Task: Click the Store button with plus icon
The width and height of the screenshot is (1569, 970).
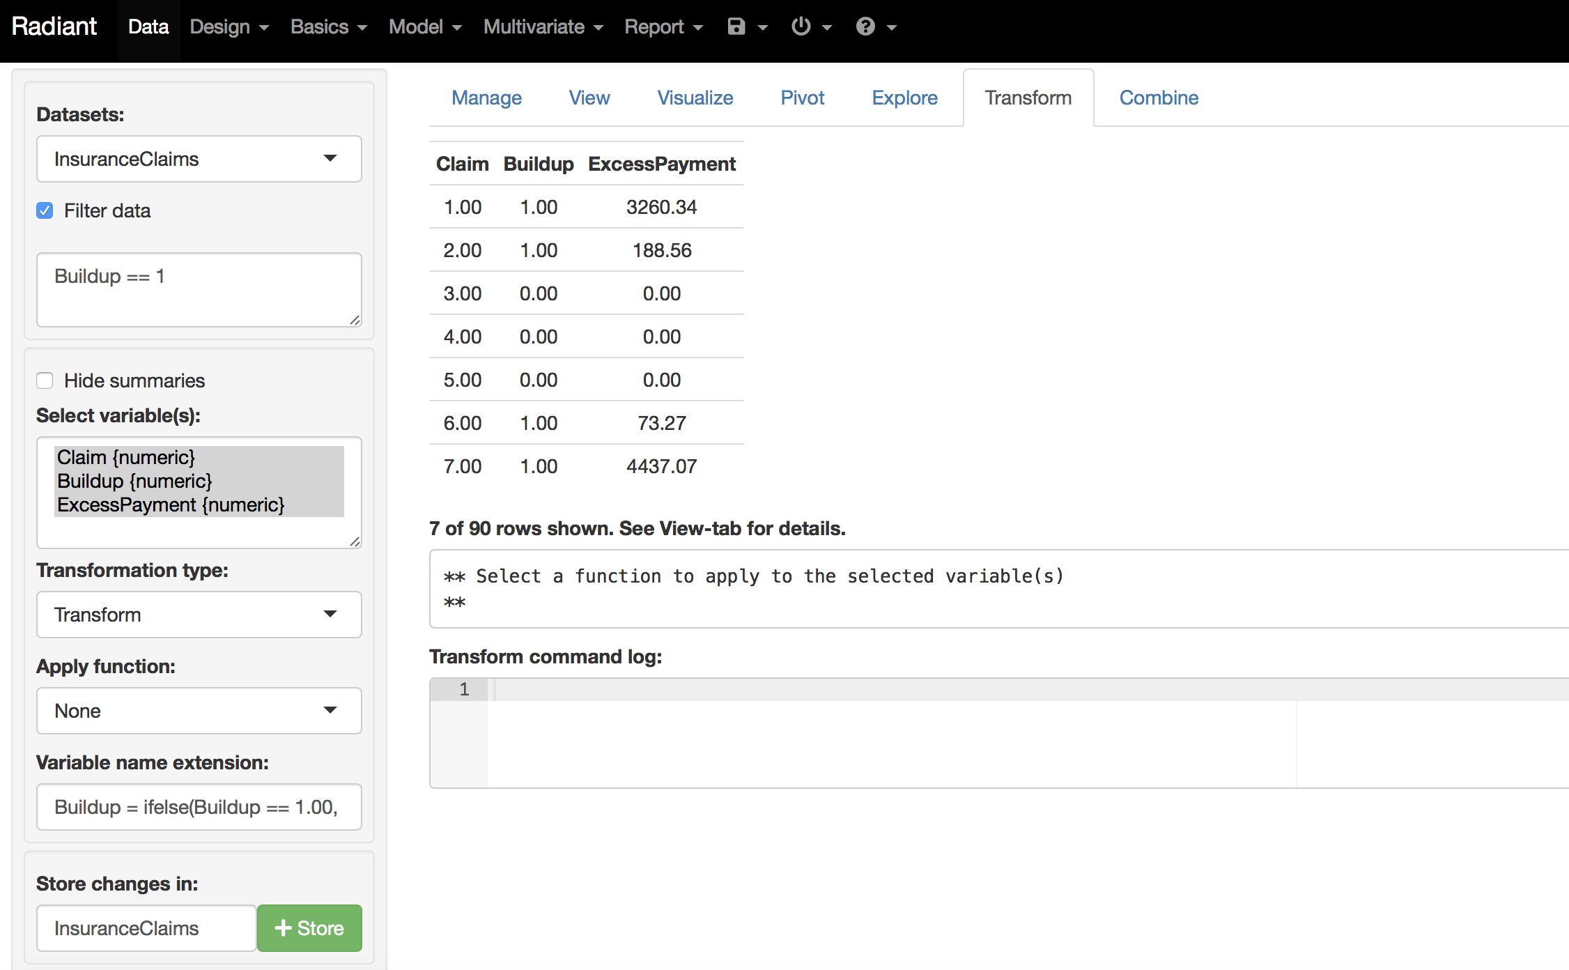Action: point(309,927)
